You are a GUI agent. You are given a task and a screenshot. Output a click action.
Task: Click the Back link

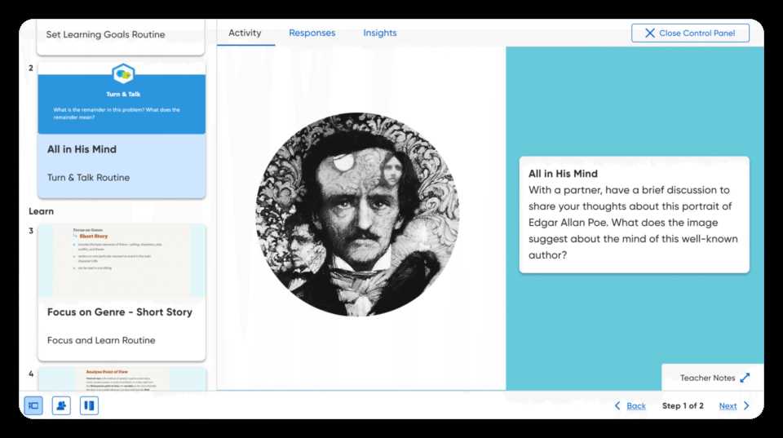point(635,406)
